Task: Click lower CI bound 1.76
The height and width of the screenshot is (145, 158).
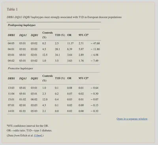Action: [x=81, y=61]
